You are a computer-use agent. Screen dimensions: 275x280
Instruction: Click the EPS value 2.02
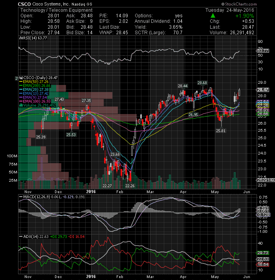(123, 21)
